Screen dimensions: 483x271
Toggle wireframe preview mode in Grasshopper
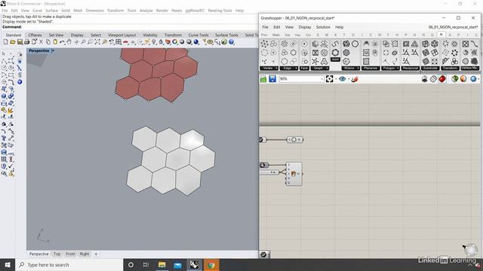433,79
